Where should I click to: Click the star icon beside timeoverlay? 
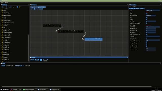2,34
